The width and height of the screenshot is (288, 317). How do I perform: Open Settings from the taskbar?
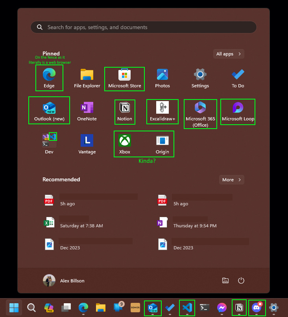[274, 308]
